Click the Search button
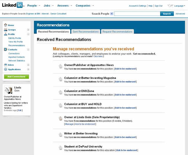Viewport: 188px width, 155px height. (167, 14)
